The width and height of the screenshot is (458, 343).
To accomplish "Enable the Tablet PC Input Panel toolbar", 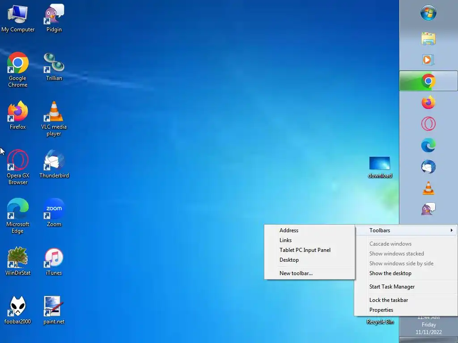I will pyautogui.click(x=310, y=250).
